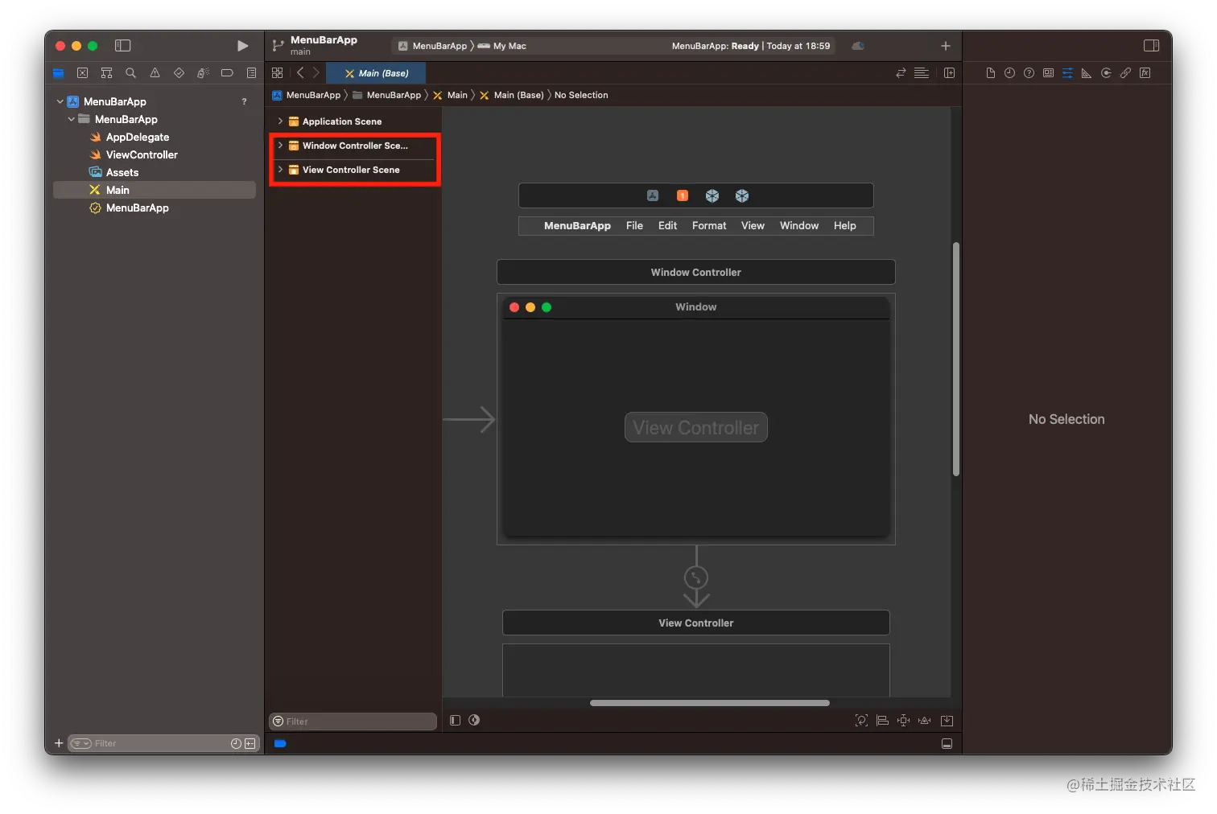Open the related items grid menu

277,73
